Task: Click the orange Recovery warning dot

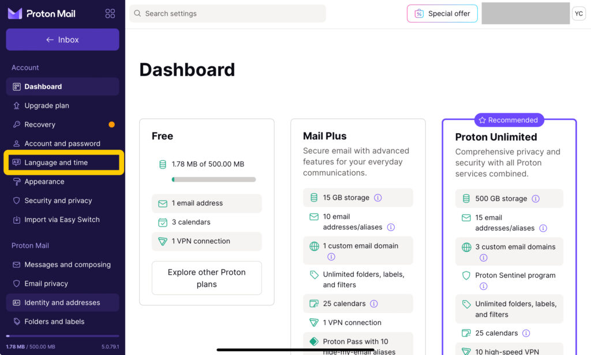Action: pyautogui.click(x=111, y=124)
